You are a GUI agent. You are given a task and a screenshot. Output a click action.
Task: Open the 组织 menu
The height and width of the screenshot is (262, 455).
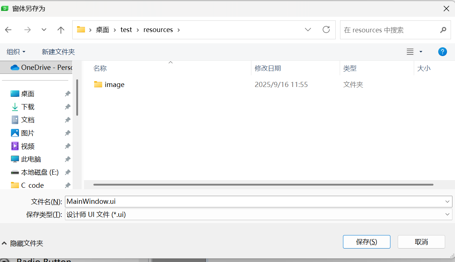click(x=16, y=52)
